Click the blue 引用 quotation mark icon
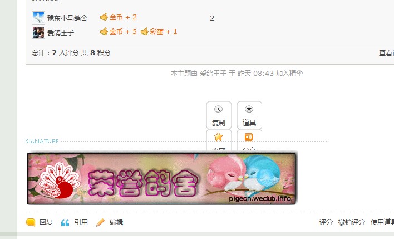Viewport: 394px width, 239px height. (65, 222)
